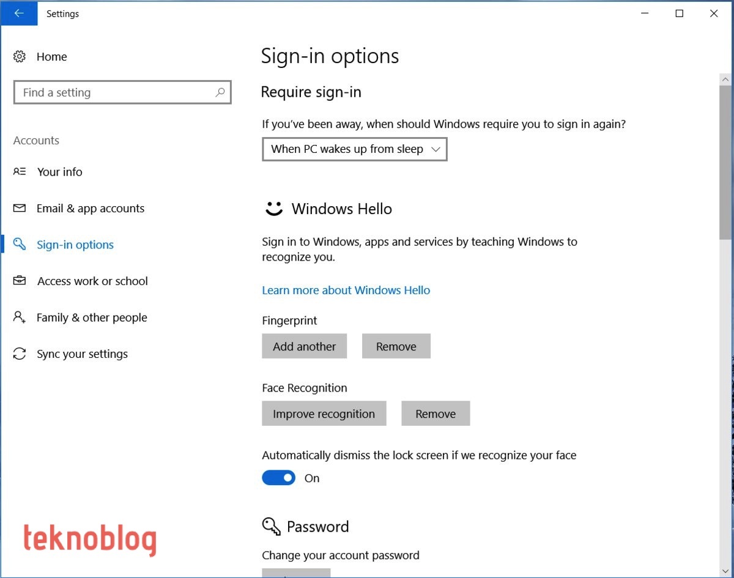Click the Sync your settings icon

(20, 354)
